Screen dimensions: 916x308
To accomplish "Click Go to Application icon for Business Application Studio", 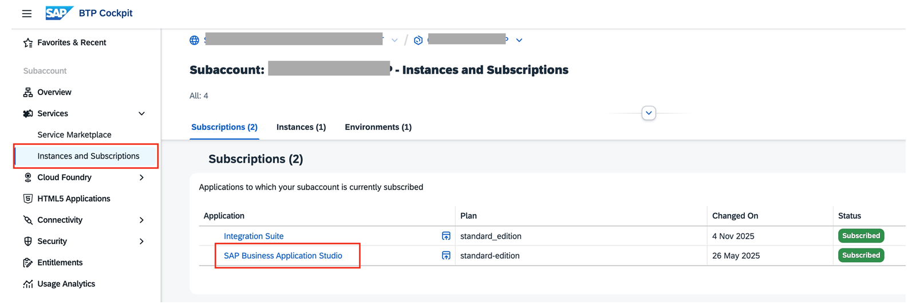I will [x=446, y=255].
